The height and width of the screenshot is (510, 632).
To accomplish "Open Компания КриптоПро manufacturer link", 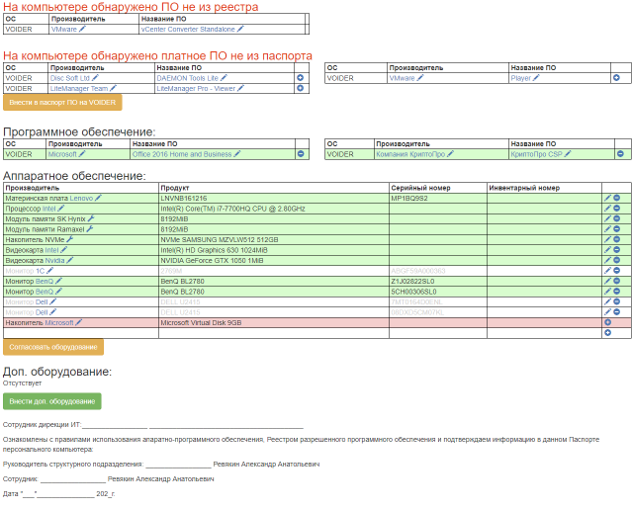I will click(410, 154).
